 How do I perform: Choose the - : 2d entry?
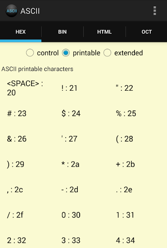pyautogui.click(x=70, y=189)
